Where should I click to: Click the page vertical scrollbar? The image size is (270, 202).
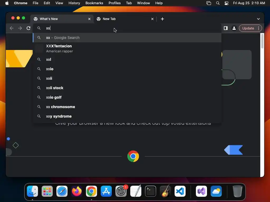262,41
